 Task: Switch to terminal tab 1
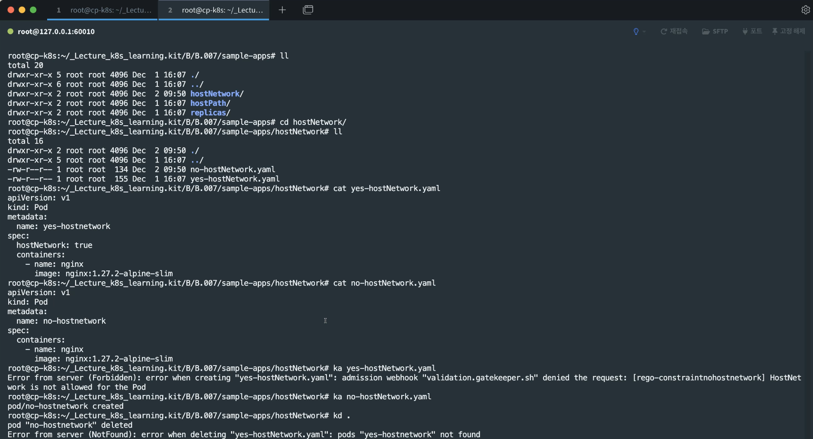click(104, 10)
